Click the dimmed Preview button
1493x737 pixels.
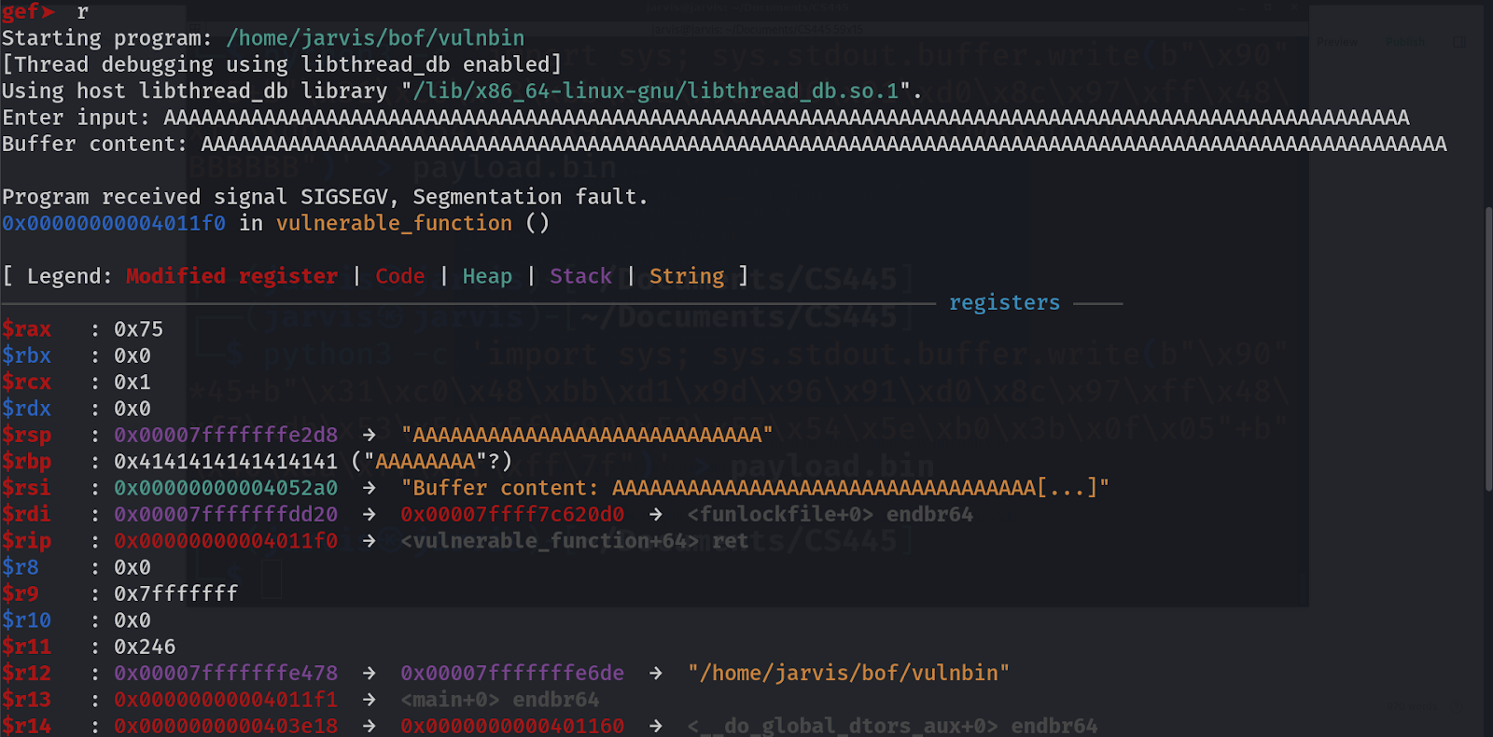coord(1337,42)
